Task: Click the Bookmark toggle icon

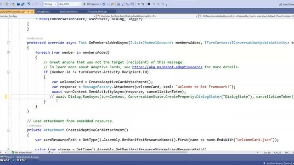Action: click(149, 4)
